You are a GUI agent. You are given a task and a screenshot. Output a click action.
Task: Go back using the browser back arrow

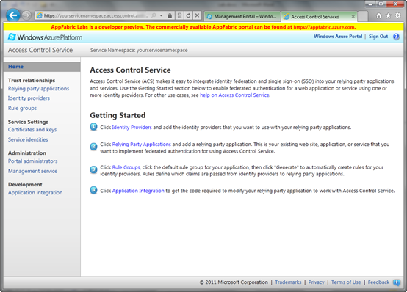(13, 15)
